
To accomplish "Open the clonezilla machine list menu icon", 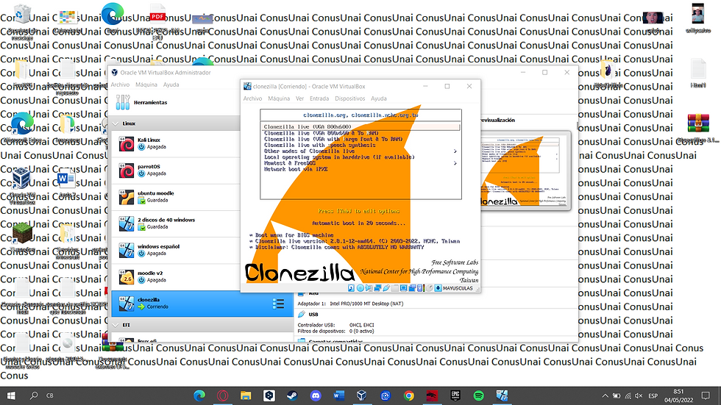I will [x=278, y=304].
